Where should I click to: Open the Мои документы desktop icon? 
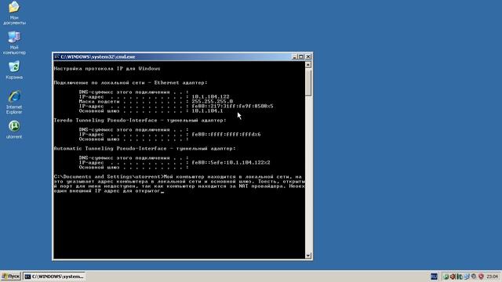[14, 13]
